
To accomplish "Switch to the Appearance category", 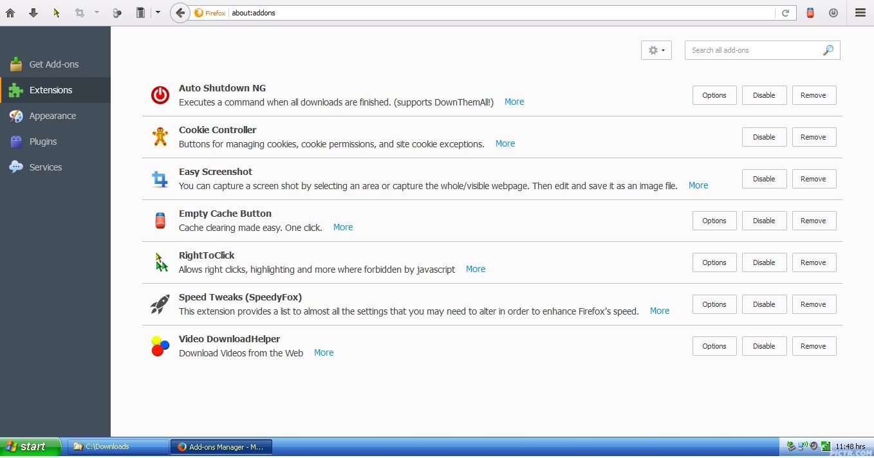I will click(x=55, y=116).
